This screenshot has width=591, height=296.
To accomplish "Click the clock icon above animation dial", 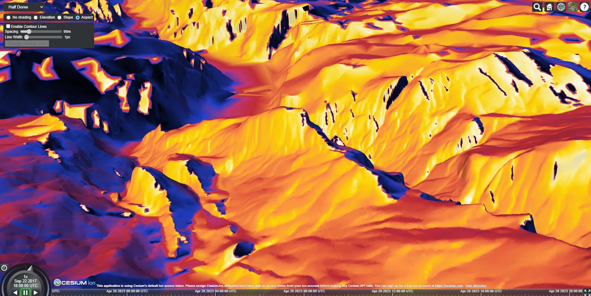I will click(x=4, y=268).
